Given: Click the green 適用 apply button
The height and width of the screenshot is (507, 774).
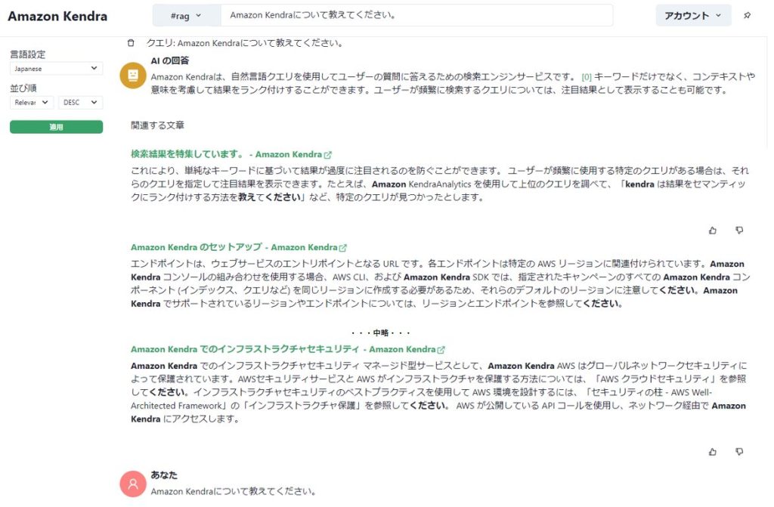Looking at the screenshot, I should coord(56,127).
